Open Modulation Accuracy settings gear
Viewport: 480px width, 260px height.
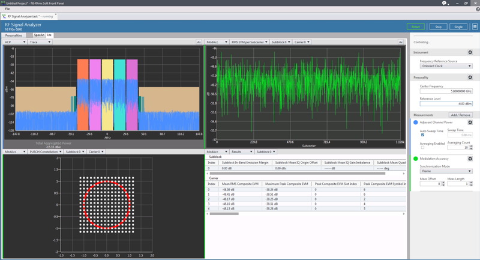[470, 159]
